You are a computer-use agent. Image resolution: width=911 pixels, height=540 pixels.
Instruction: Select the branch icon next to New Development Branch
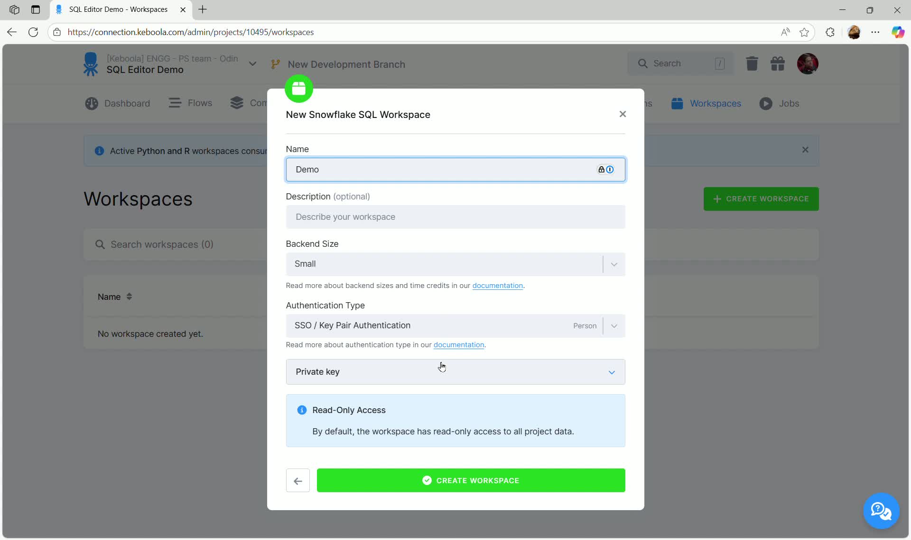[275, 64]
